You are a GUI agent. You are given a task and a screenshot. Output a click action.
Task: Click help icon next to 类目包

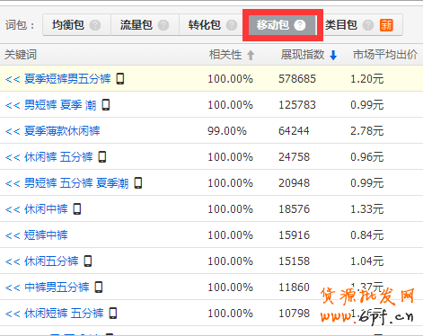(x=368, y=25)
